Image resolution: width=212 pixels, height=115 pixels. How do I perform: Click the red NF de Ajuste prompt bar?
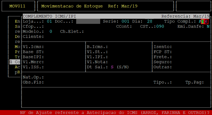[x=106, y=112]
